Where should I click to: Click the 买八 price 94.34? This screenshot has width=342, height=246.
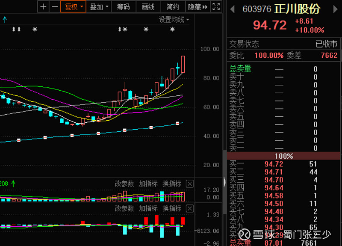[274, 219]
